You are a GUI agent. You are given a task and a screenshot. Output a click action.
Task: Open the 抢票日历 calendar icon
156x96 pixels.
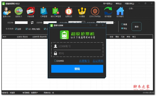[69, 12]
